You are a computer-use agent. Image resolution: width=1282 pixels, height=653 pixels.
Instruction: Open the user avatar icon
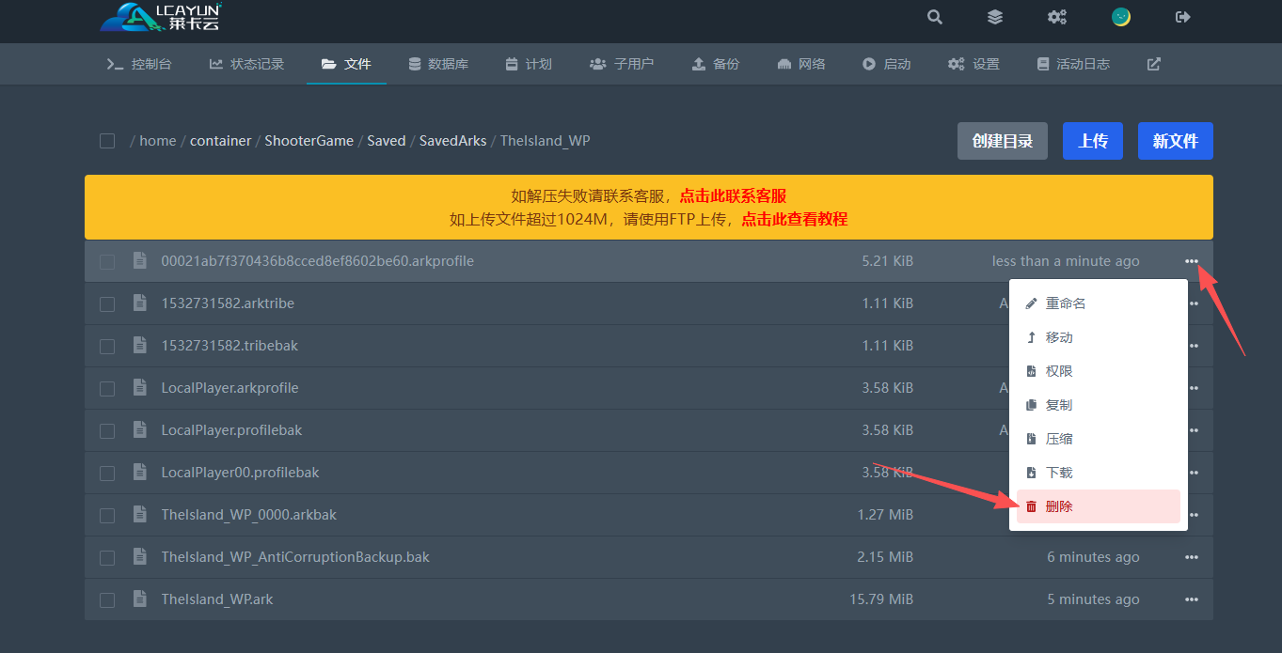[x=1120, y=17]
